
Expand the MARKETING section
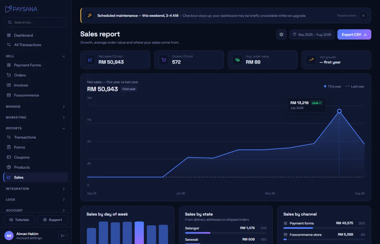tap(36, 117)
